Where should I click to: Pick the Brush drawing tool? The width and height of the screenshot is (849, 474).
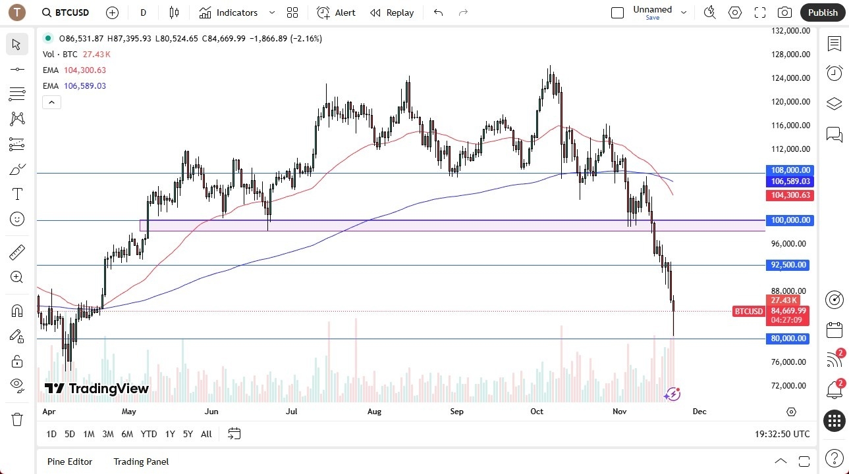17,169
